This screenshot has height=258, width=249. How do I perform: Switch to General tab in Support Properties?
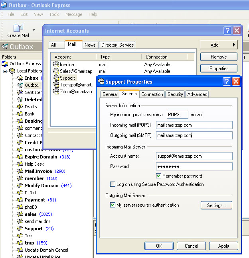(110, 94)
